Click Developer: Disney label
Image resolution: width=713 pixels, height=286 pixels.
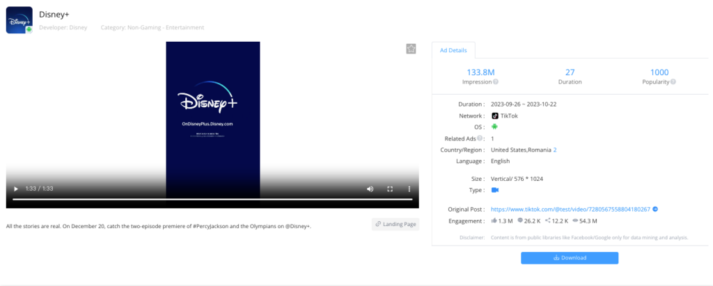point(63,28)
